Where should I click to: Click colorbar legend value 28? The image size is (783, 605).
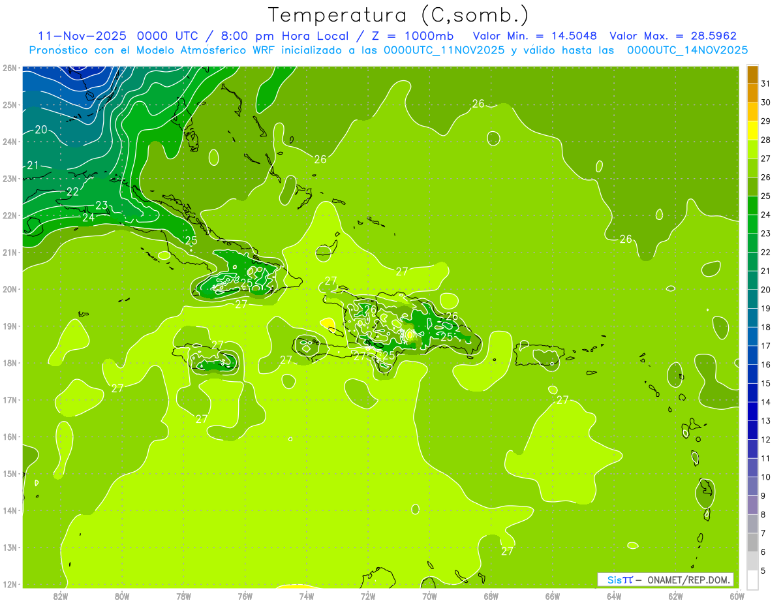tap(766, 140)
